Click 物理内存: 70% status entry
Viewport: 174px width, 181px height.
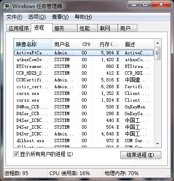click(122, 173)
